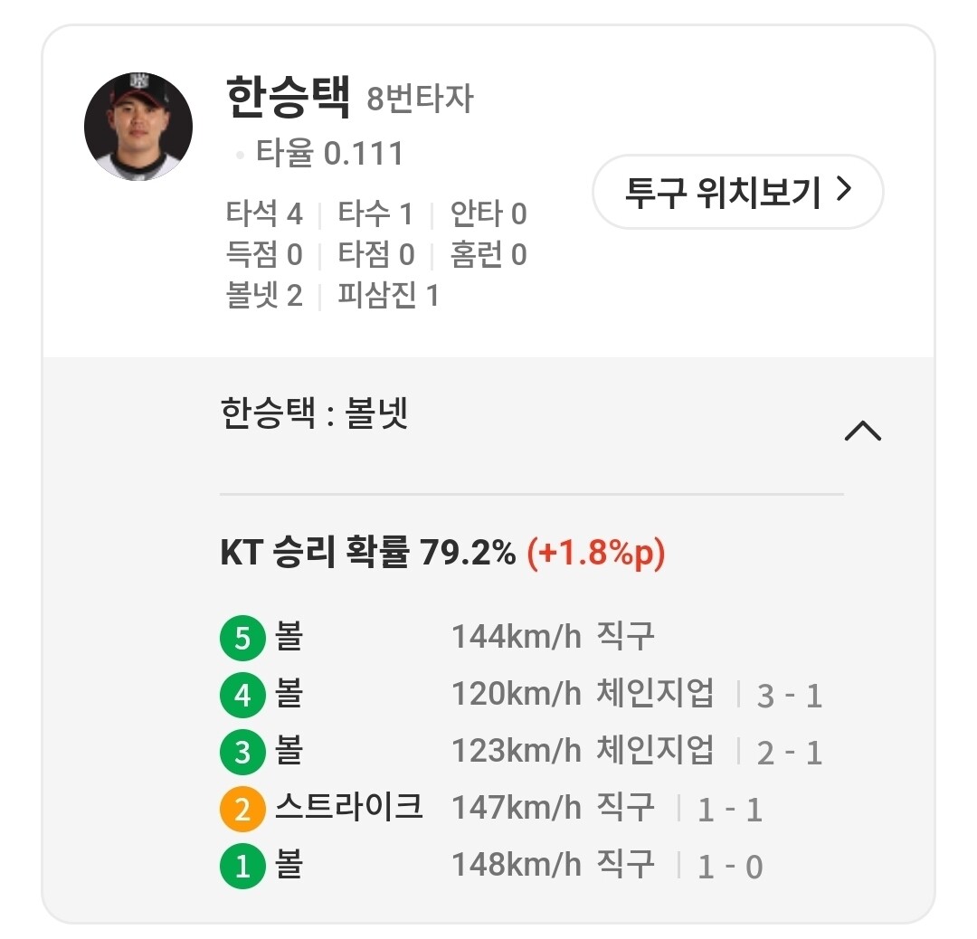The image size is (977, 939).
Task: Click the 피삼진 1 stat
Action: 388,295
